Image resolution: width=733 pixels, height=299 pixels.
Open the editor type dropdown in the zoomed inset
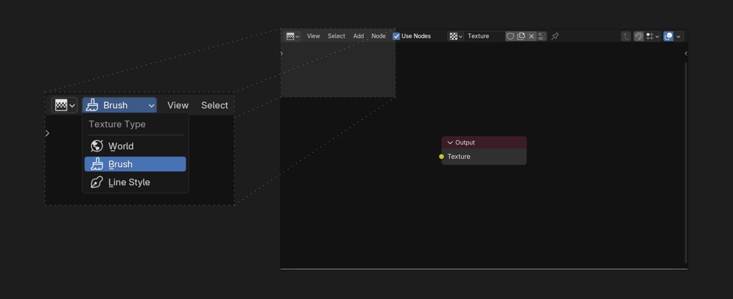pos(64,105)
